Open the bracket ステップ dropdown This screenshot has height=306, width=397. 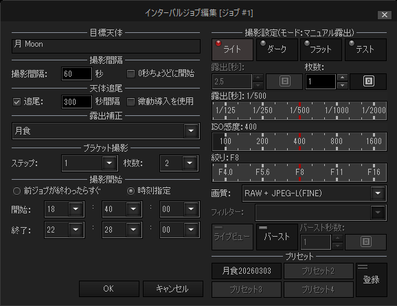point(109,163)
